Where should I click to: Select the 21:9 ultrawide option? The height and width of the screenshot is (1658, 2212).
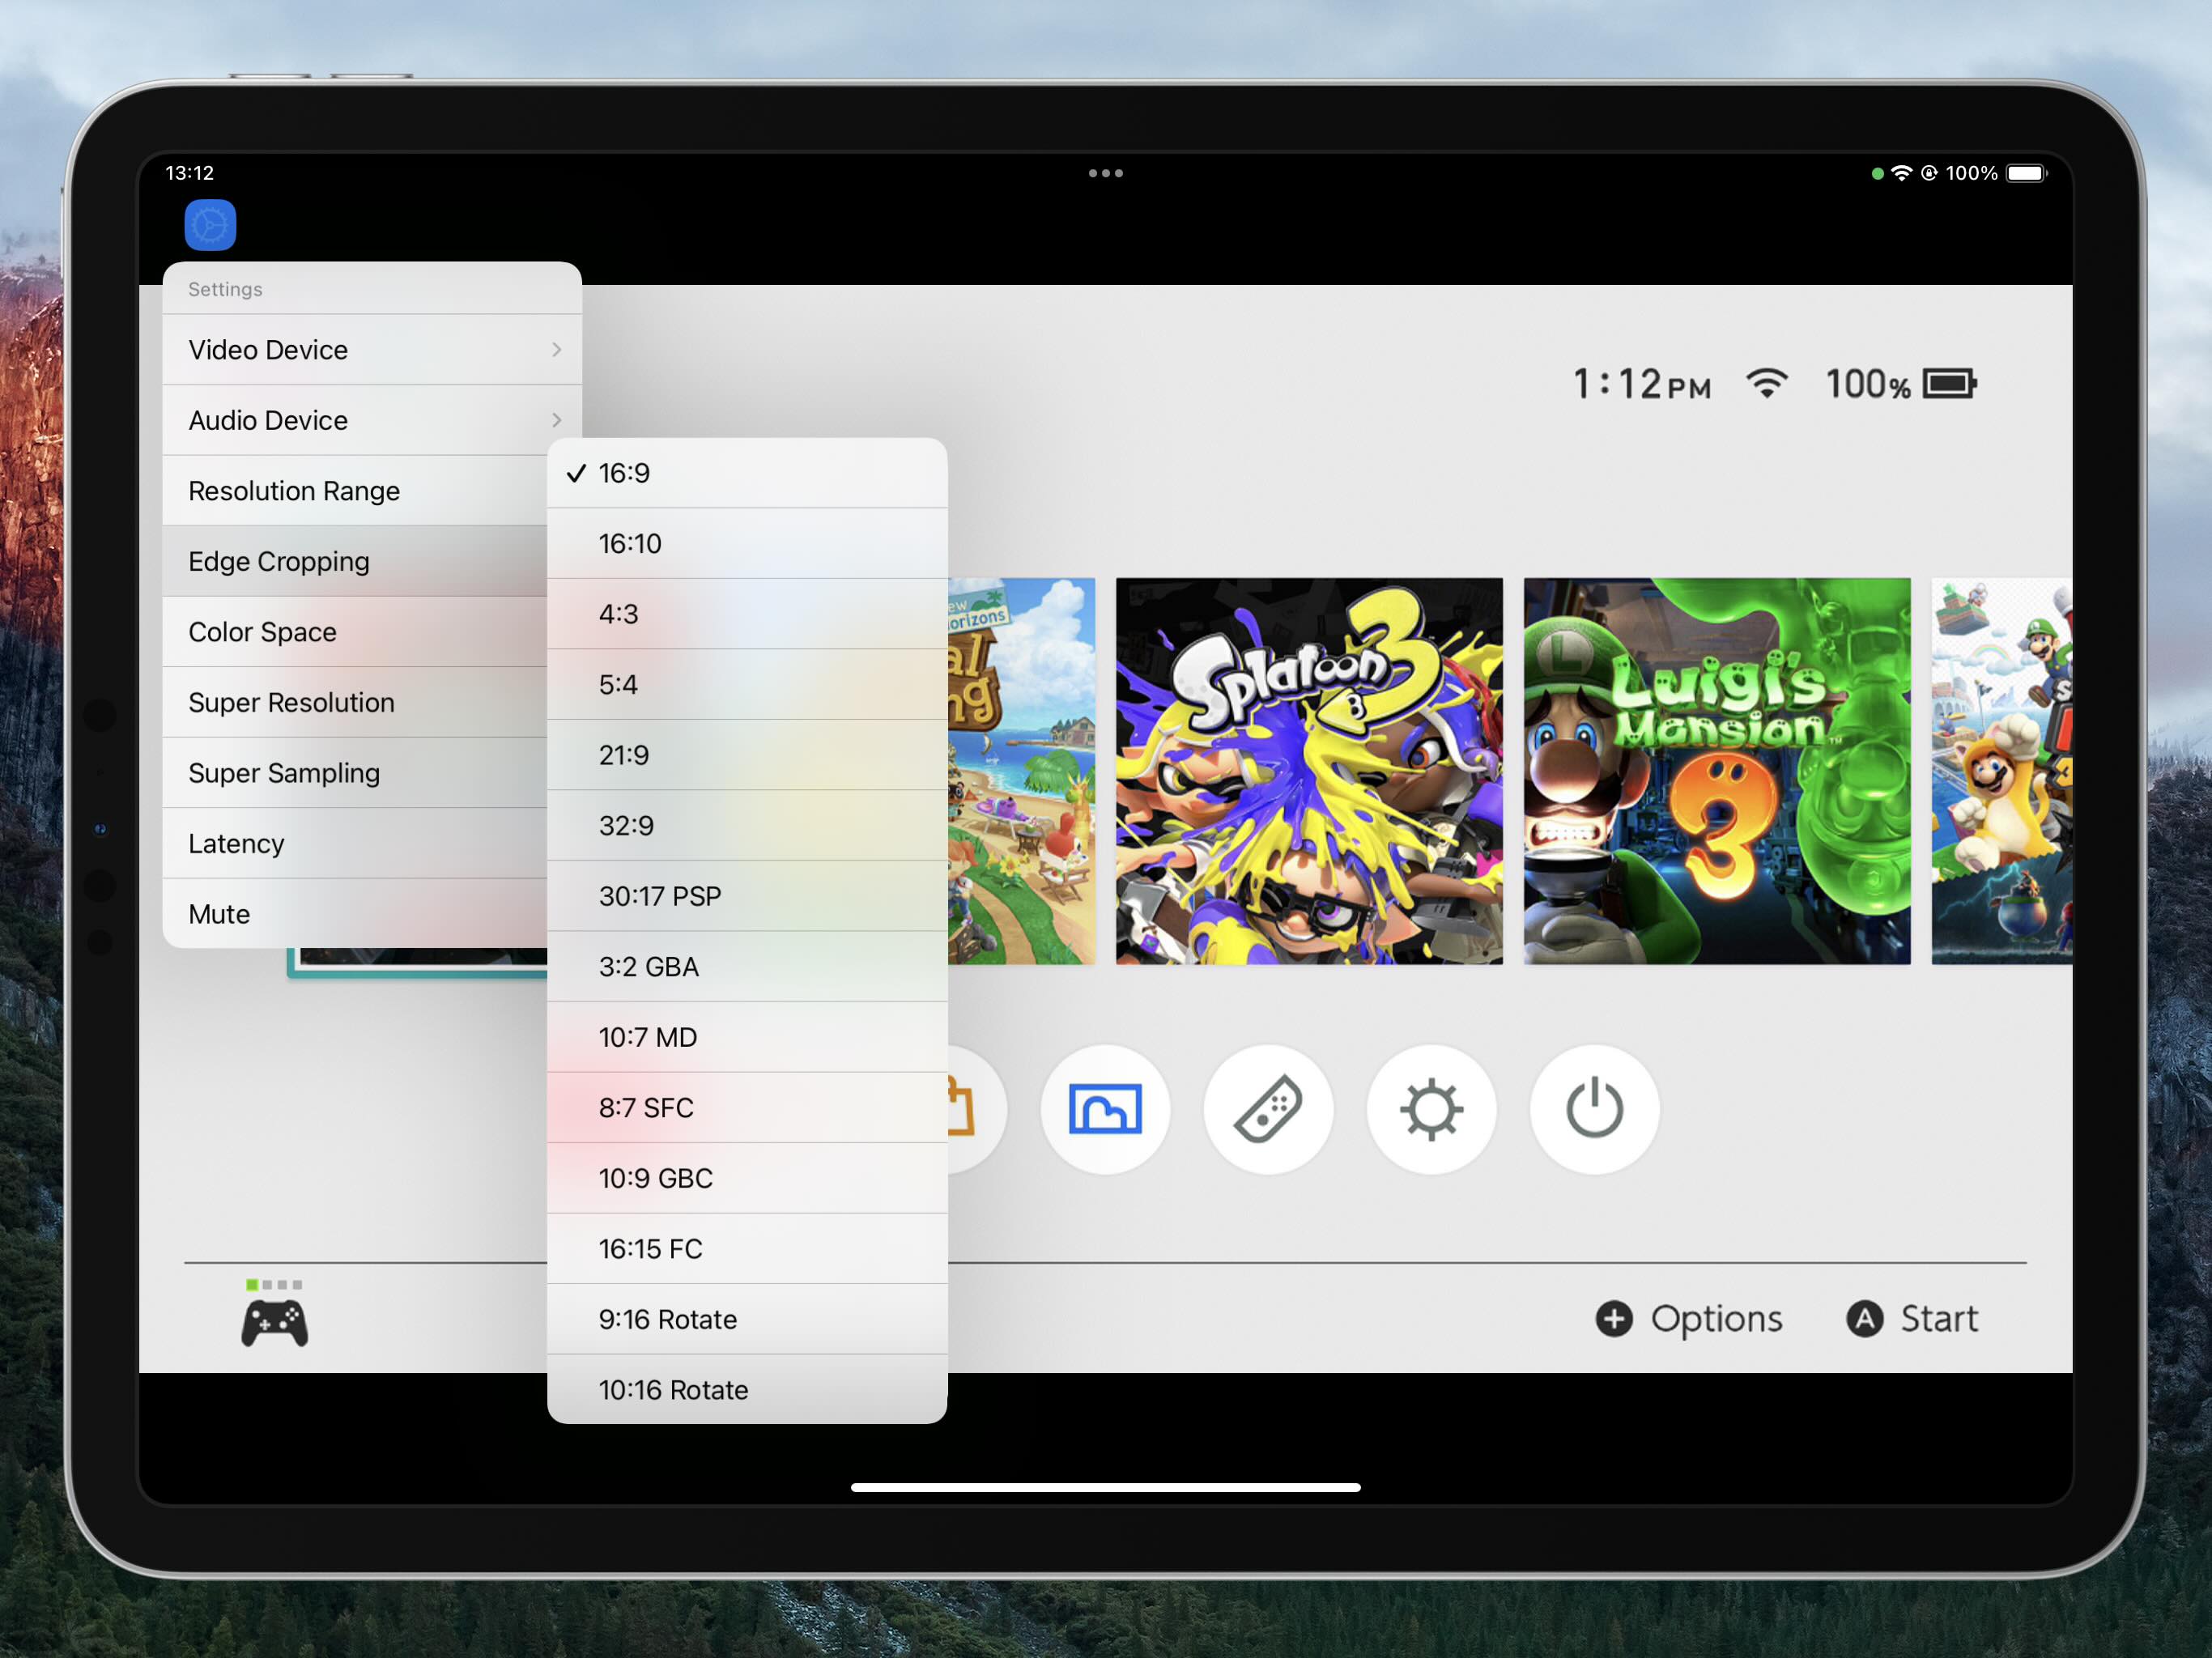(x=747, y=755)
